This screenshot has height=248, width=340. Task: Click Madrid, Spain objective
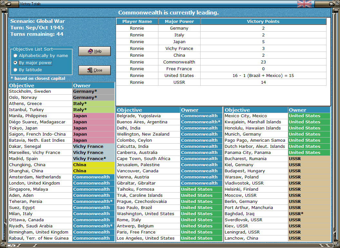(40, 158)
